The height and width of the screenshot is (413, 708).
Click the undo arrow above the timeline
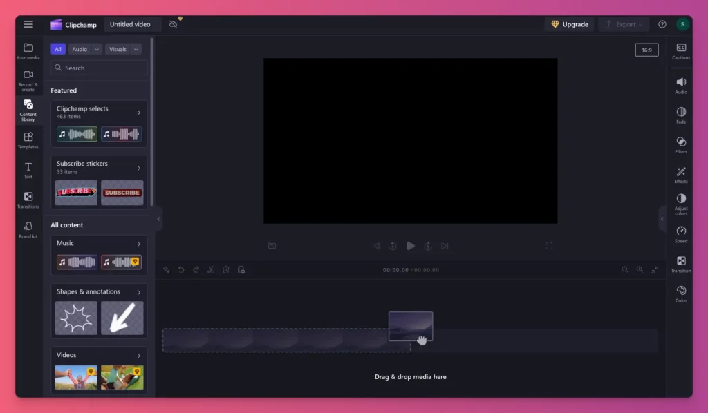[x=181, y=270]
